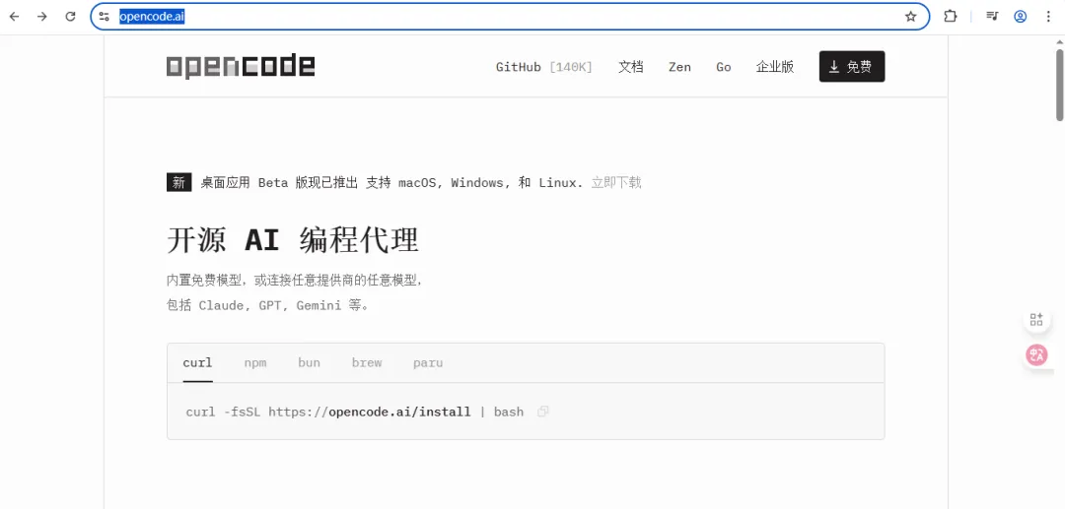Click the 新 badge label
The width and height of the screenshot is (1065, 509).
(178, 182)
